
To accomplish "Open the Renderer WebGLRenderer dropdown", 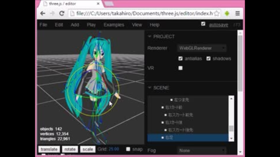I will coord(202,48).
